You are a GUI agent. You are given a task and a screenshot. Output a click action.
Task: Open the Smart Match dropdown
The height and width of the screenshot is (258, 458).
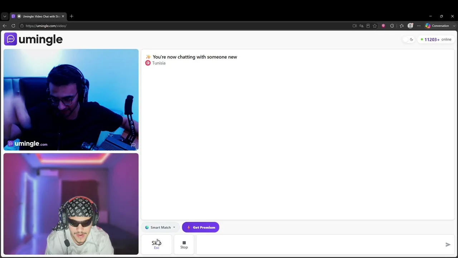(160, 227)
